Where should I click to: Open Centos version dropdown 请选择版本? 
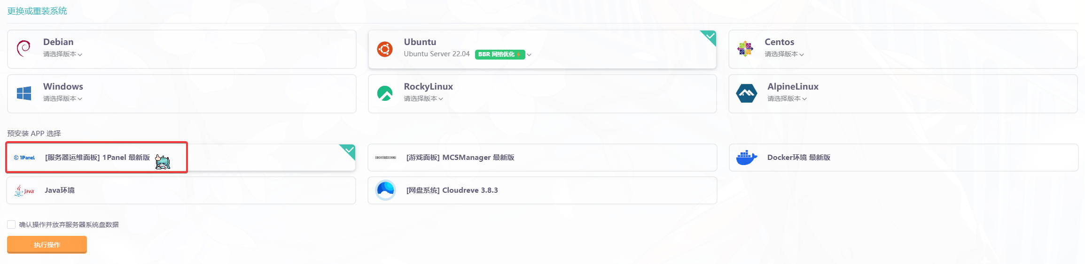point(784,54)
